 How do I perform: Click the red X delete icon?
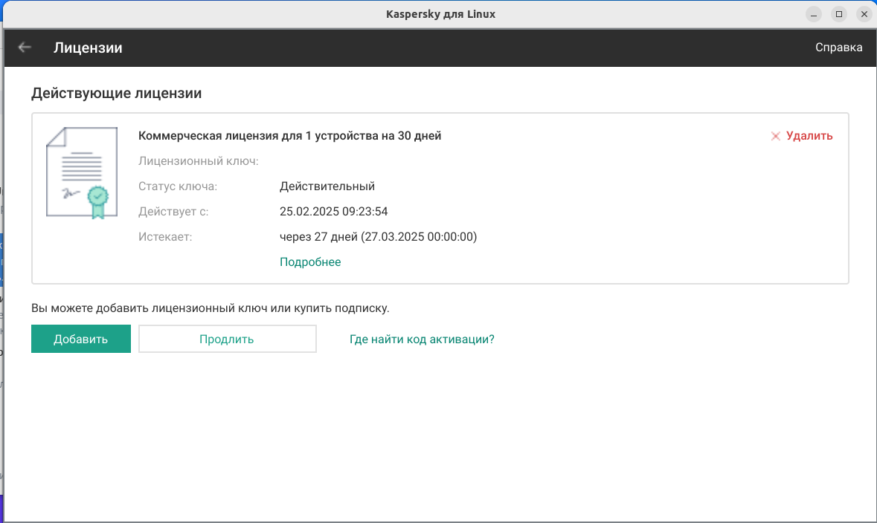(x=775, y=137)
